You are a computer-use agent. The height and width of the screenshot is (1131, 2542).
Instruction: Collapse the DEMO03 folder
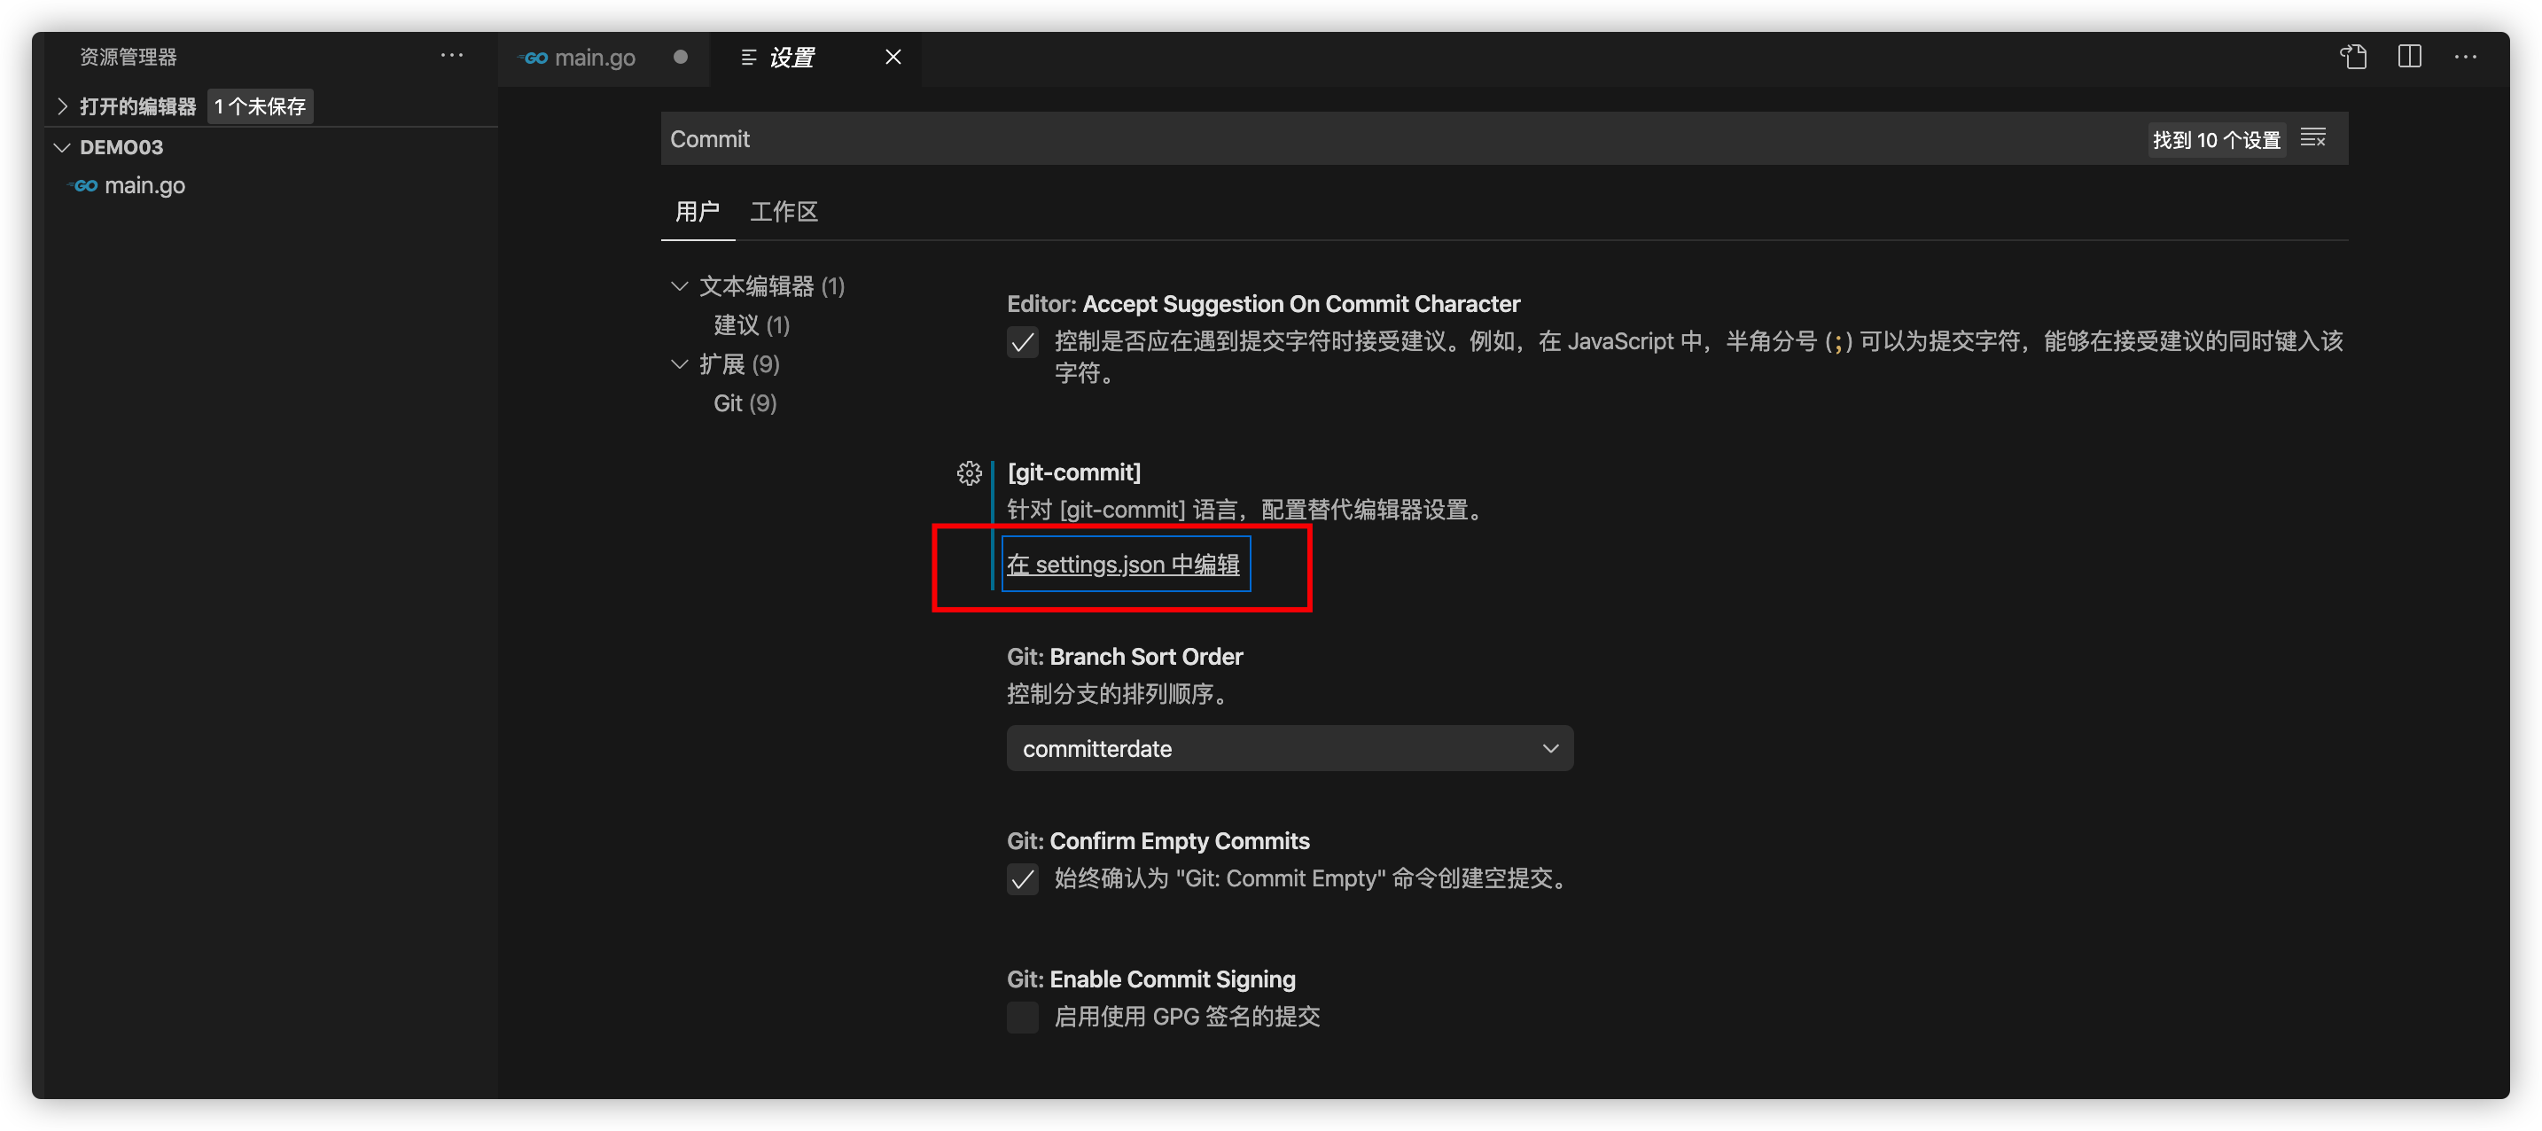pyautogui.click(x=62, y=147)
